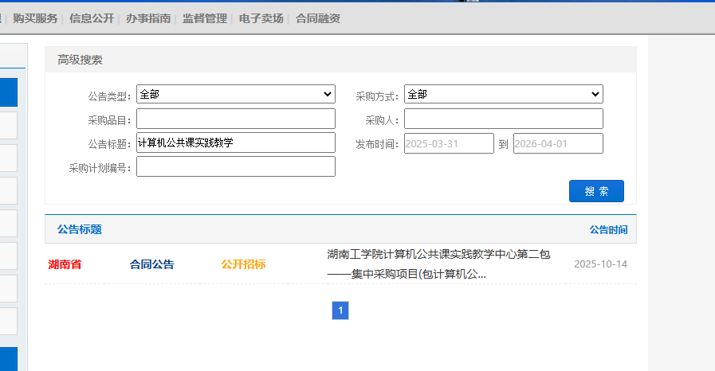The image size is (715, 371).
Task: Click the 合同融资 menu item
Action: pos(318,18)
